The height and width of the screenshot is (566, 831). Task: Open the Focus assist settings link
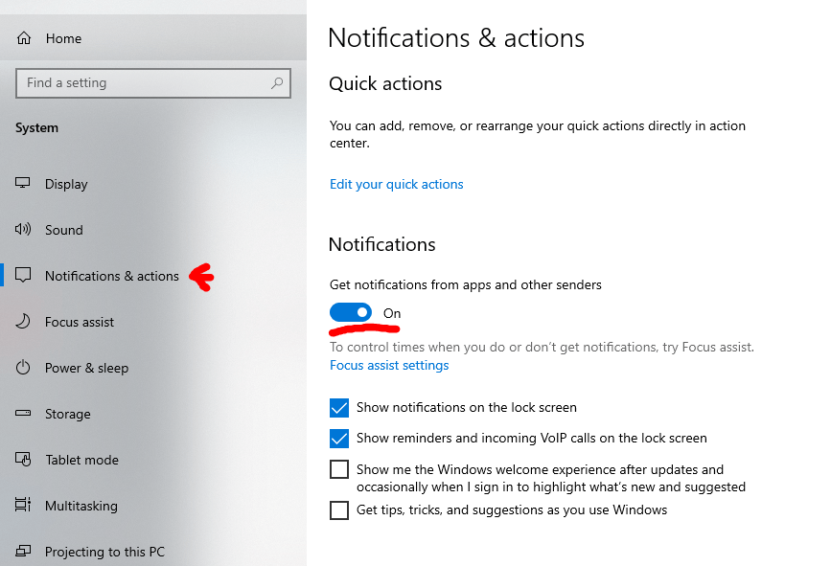pos(389,365)
